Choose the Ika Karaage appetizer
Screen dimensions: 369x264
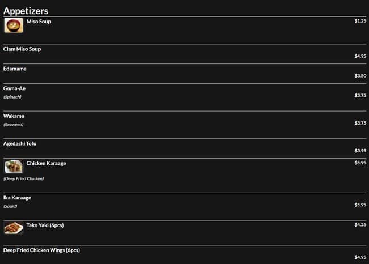[x=17, y=198]
